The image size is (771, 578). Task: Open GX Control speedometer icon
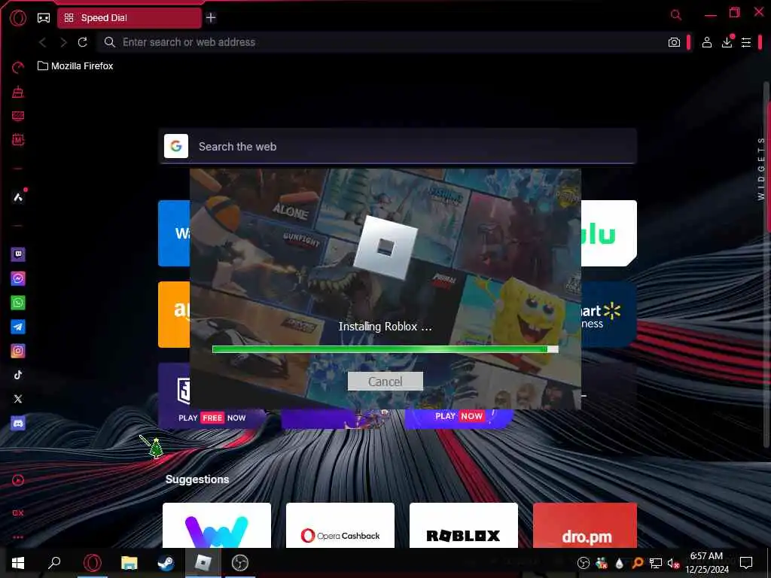[x=18, y=67]
